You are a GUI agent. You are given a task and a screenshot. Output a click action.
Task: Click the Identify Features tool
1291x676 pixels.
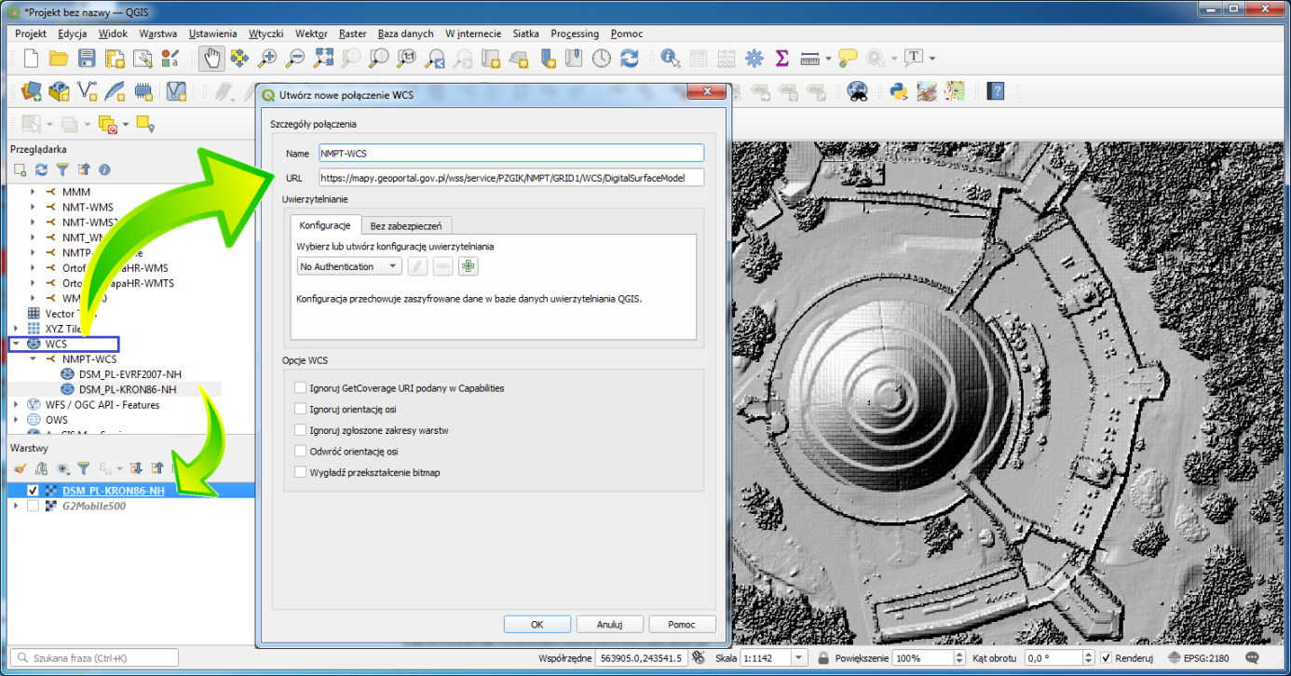[669, 58]
